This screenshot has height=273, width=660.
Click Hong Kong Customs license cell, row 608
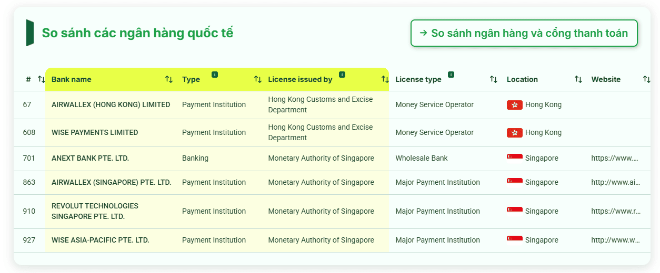321,132
